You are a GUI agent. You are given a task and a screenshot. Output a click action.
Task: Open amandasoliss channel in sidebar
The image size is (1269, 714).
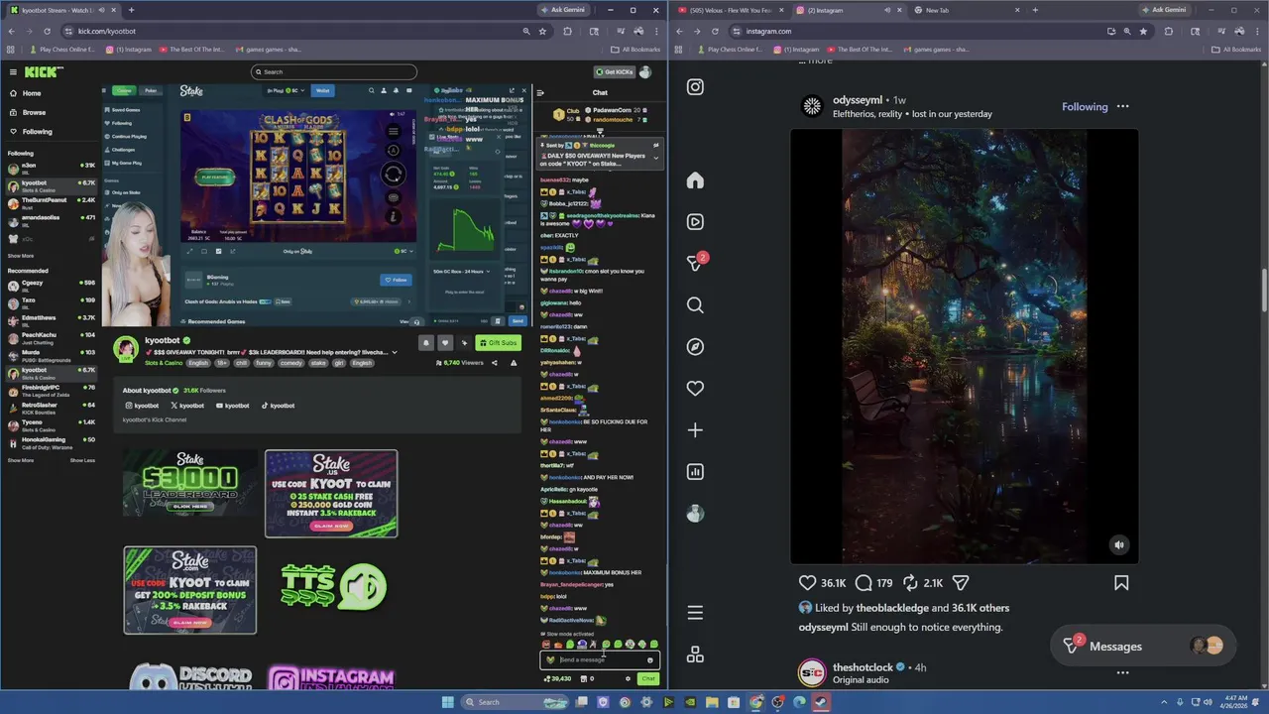click(x=51, y=220)
